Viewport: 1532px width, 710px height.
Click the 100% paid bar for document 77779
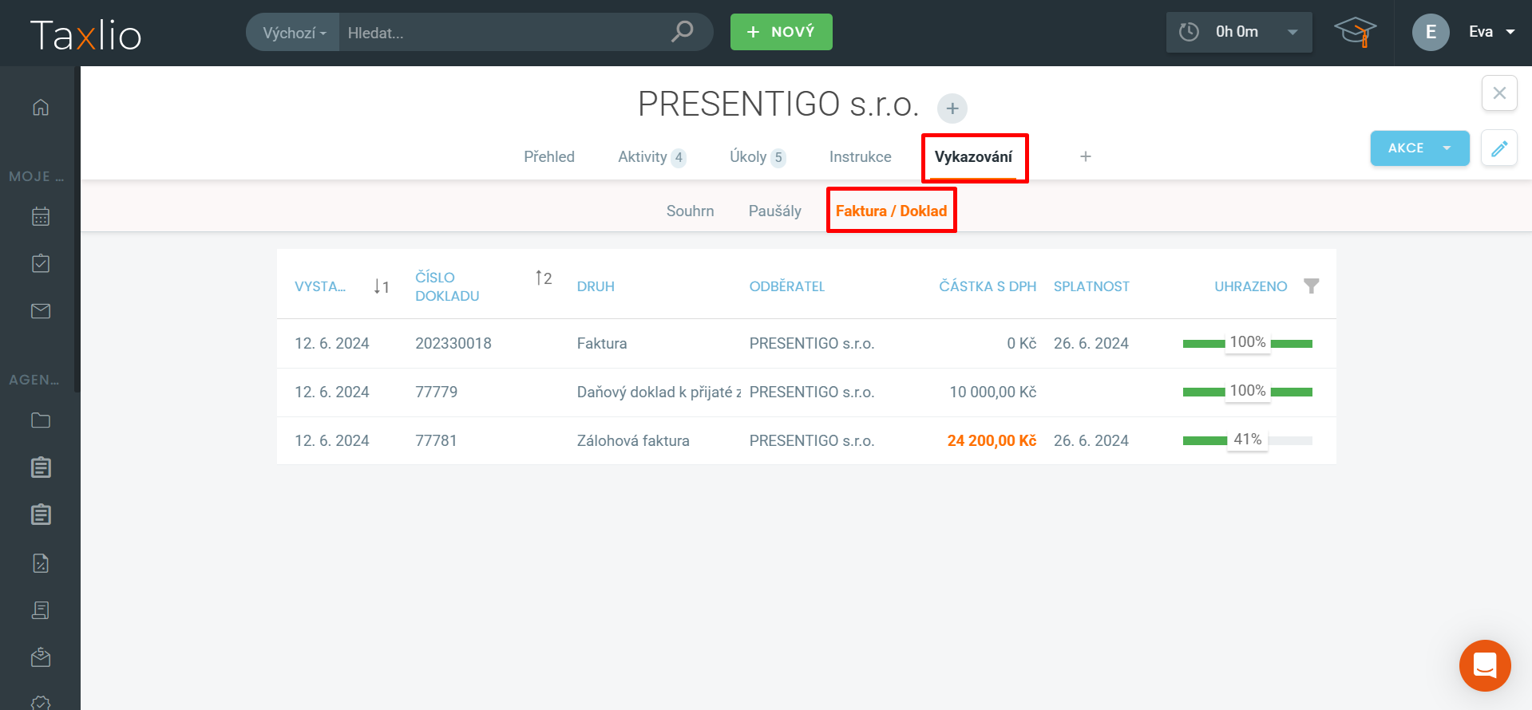point(1248,392)
